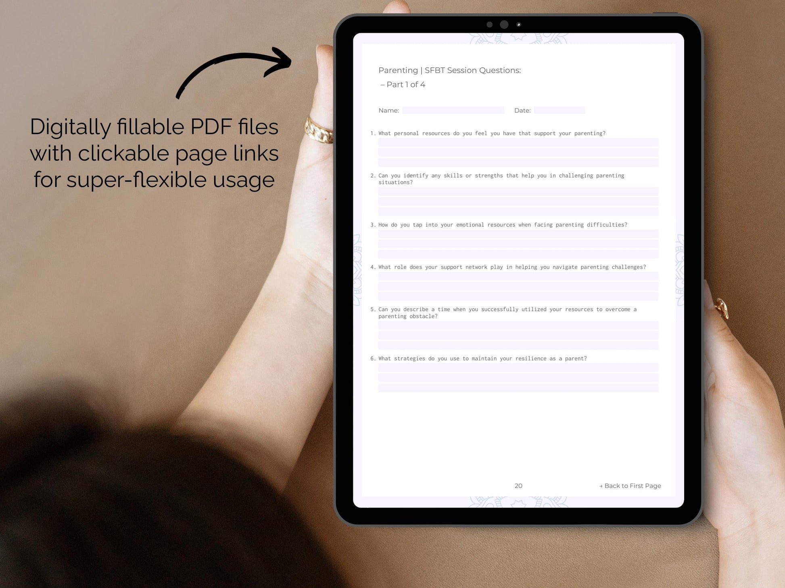
Task: Select the page number 20 area
Action: (x=518, y=485)
